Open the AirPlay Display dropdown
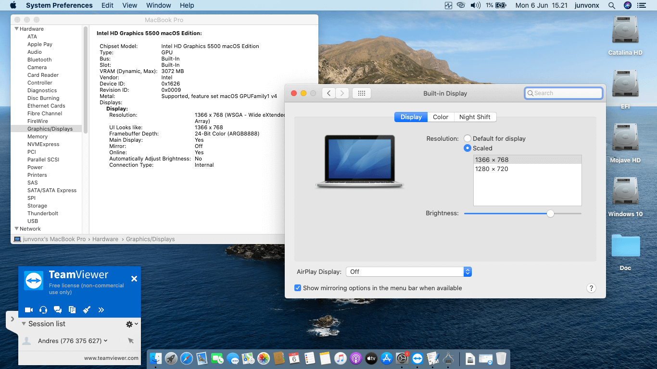The height and width of the screenshot is (369, 657). (408, 272)
